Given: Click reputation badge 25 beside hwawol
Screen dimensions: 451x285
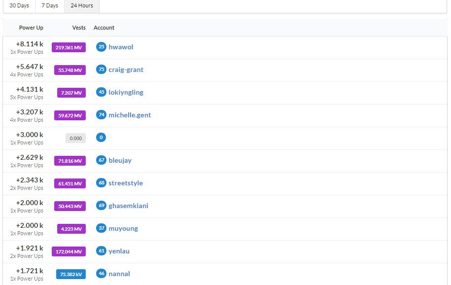Looking at the screenshot, I should pyautogui.click(x=101, y=47).
